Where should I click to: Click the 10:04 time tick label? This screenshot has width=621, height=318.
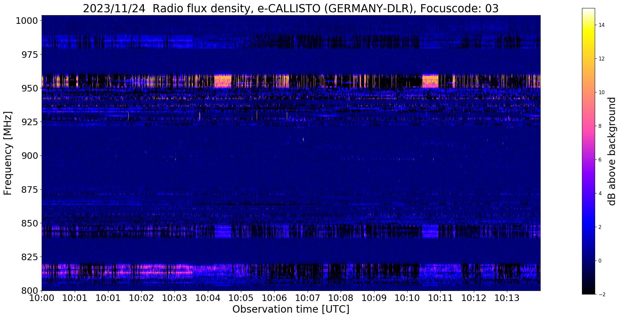(x=208, y=298)
